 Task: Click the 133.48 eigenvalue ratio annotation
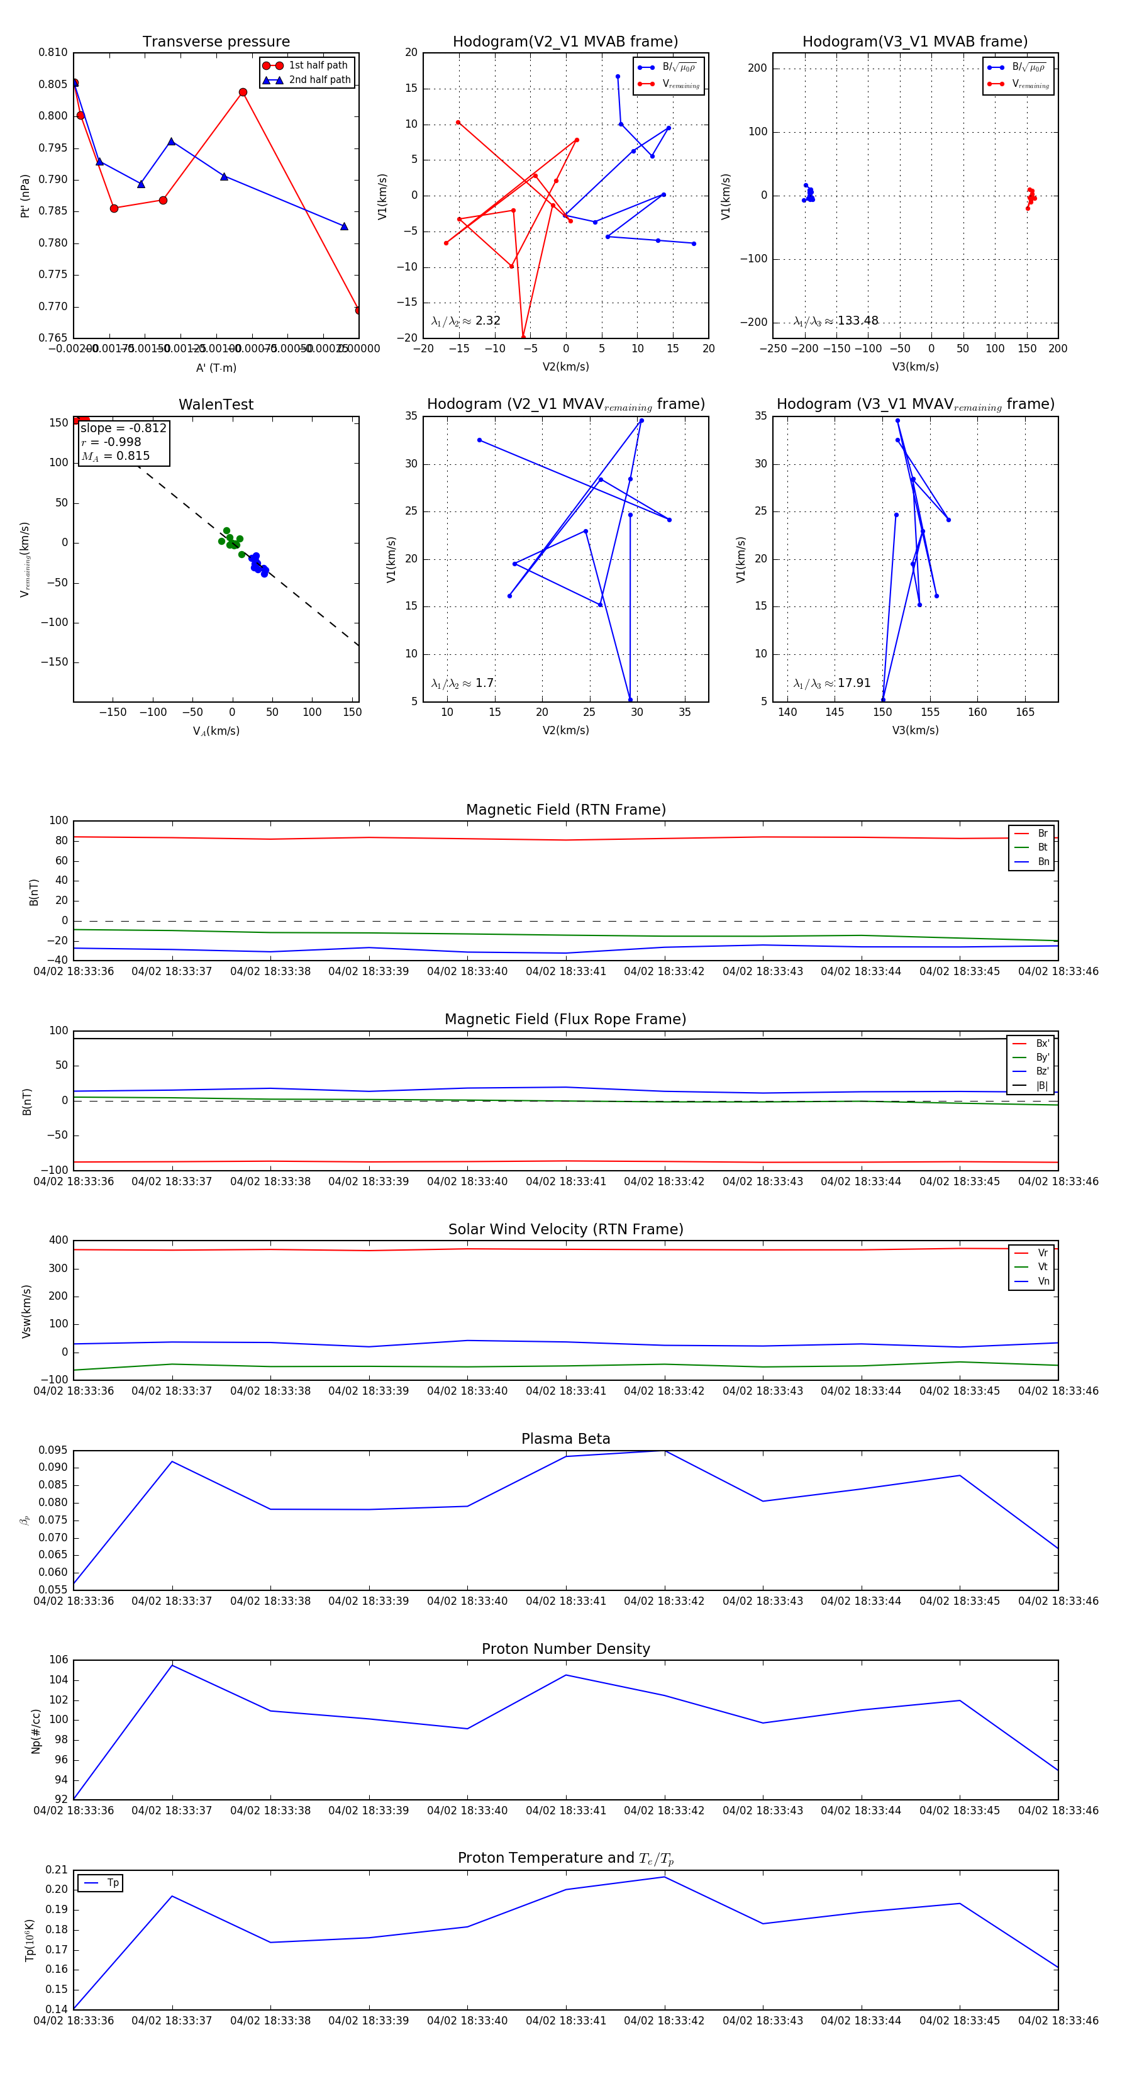point(836,321)
